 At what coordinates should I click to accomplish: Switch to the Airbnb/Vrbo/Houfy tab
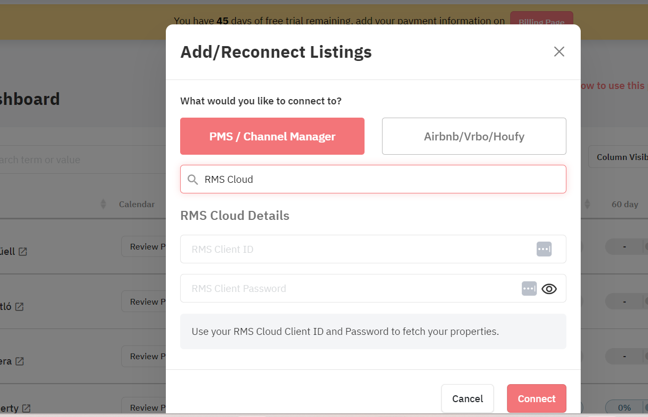click(474, 136)
